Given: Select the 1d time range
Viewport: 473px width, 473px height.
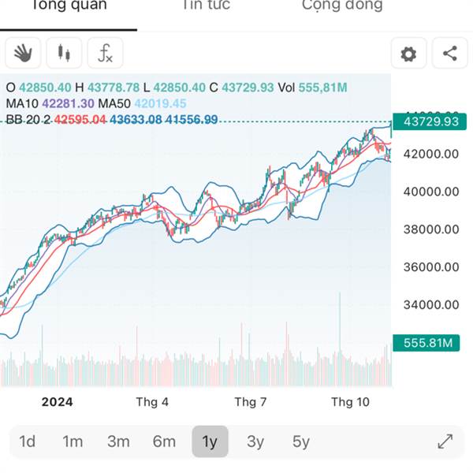Looking at the screenshot, I should (x=27, y=441).
